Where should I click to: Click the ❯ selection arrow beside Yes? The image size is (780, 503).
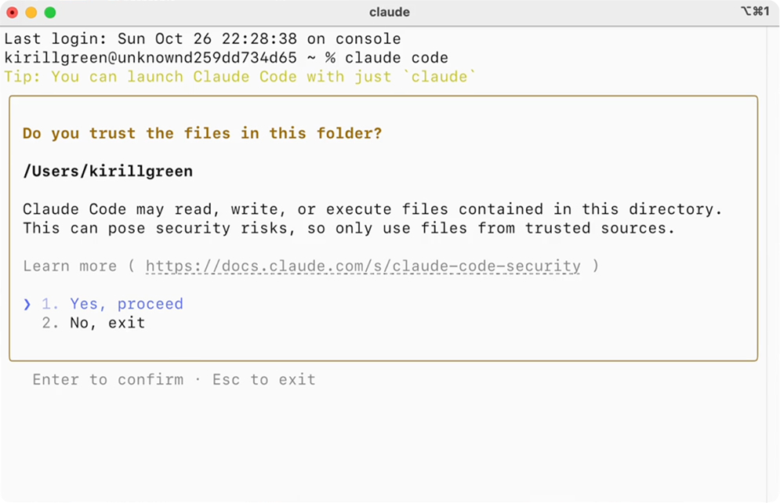pos(27,304)
